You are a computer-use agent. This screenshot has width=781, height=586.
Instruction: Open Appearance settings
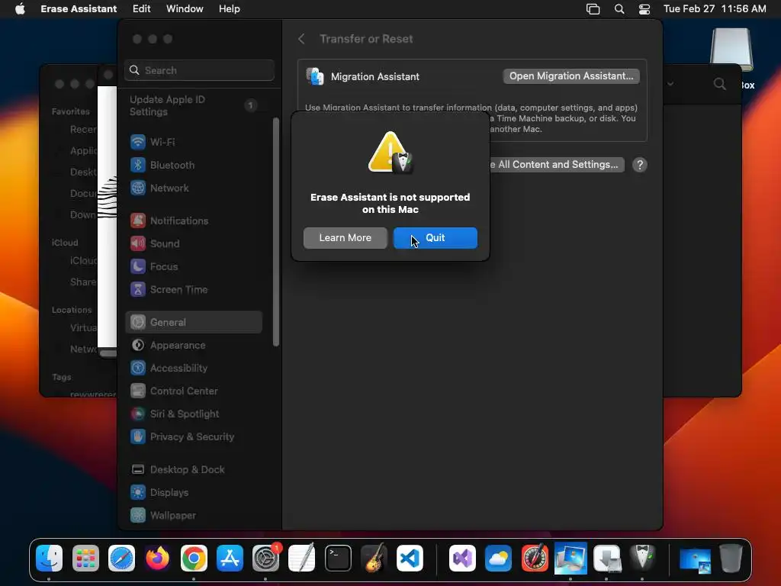[x=193, y=346]
